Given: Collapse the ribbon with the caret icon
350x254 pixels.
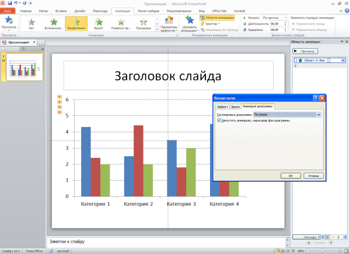Looking at the screenshot, I should (x=341, y=10).
